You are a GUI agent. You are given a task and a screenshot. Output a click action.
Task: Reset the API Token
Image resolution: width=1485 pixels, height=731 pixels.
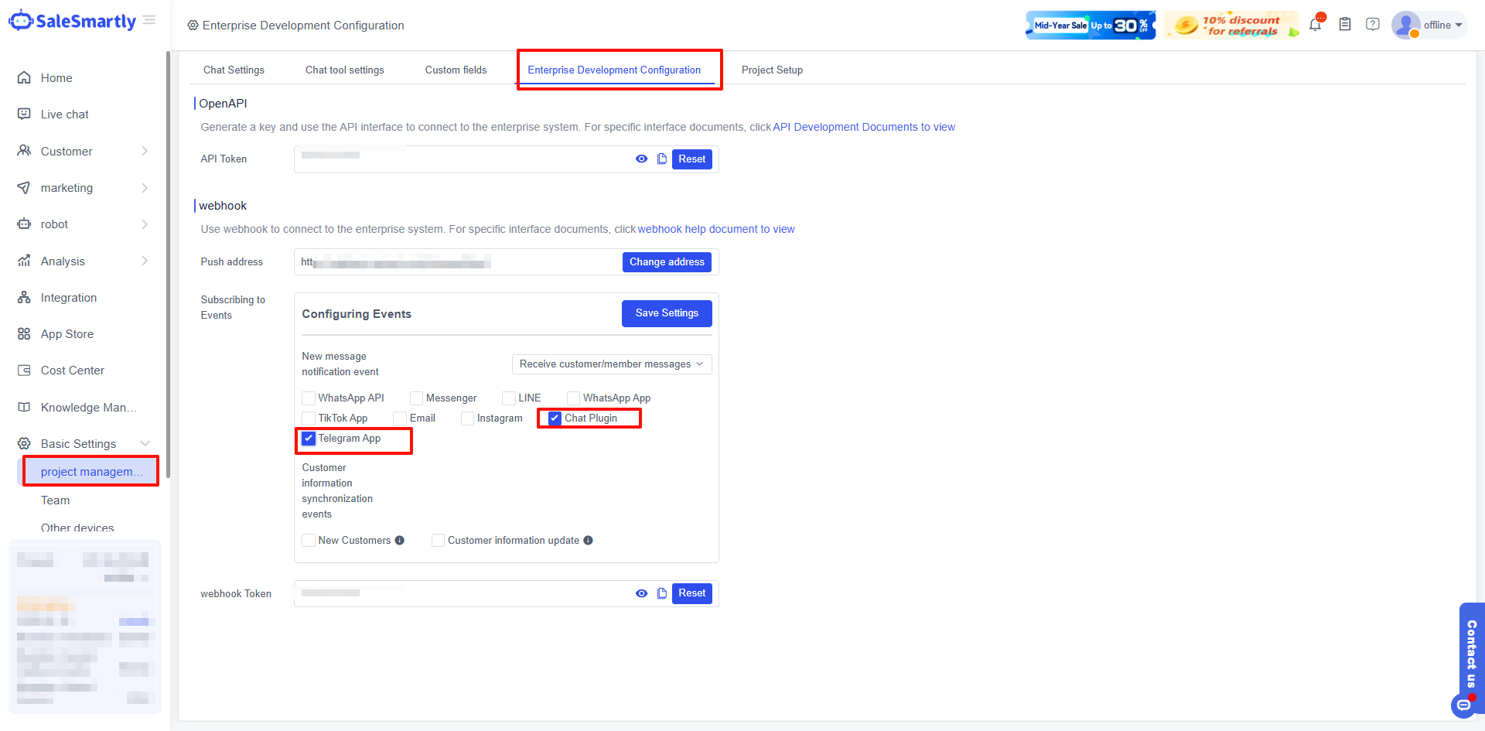[692, 159]
